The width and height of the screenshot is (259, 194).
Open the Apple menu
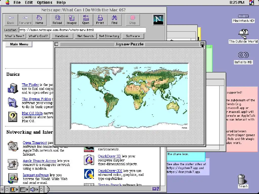pyautogui.click(x=7, y=3)
